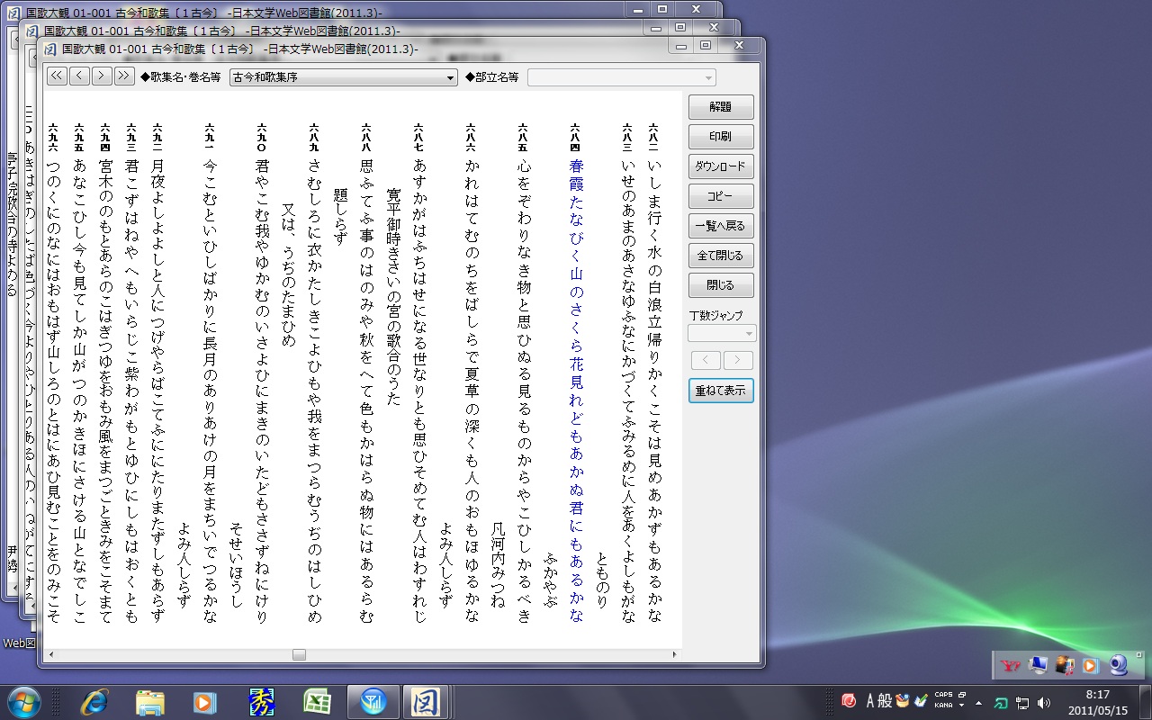The image size is (1152, 720).
Task: Click author name 凡河内みつね
Action: (x=498, y=563)
